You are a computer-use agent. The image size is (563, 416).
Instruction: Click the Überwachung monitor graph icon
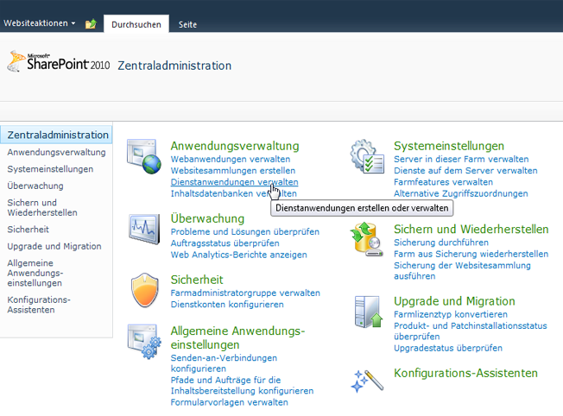(144, 229)
